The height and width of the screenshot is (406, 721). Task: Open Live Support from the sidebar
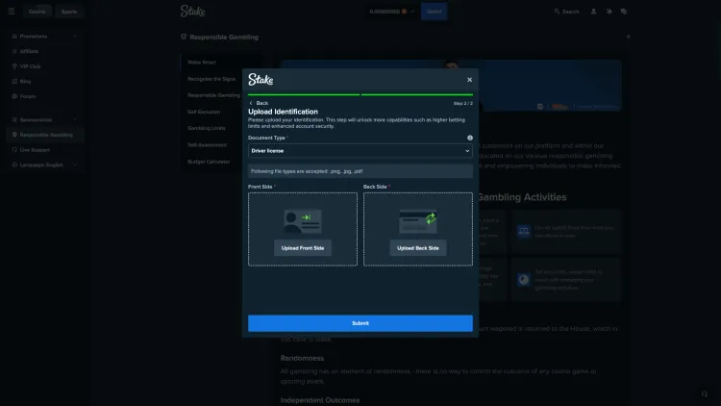(35, 149)
